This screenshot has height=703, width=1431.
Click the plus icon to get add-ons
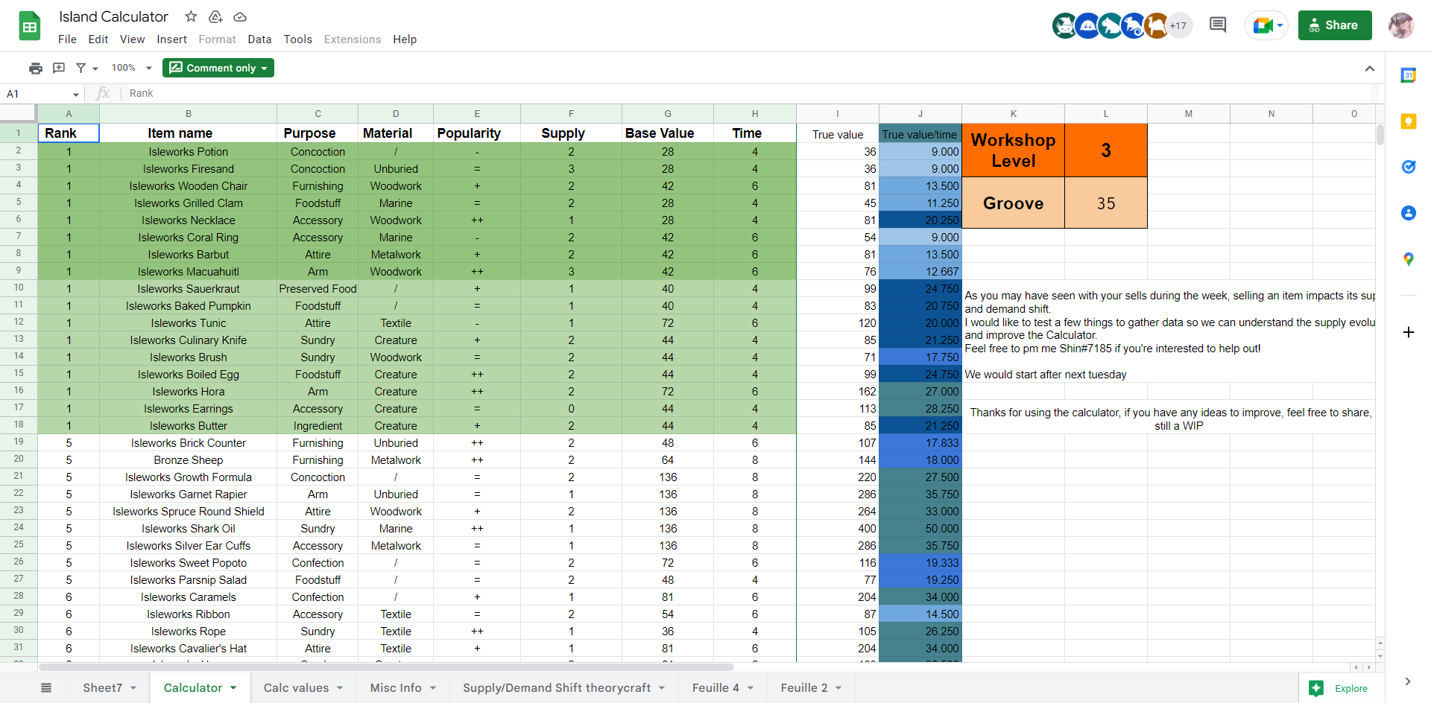tap(1408, 332)
